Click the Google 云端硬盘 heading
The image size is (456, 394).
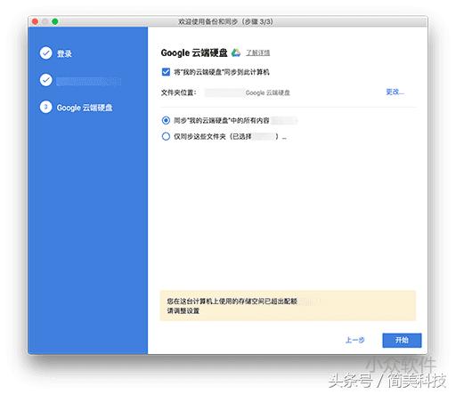[194, 52]
